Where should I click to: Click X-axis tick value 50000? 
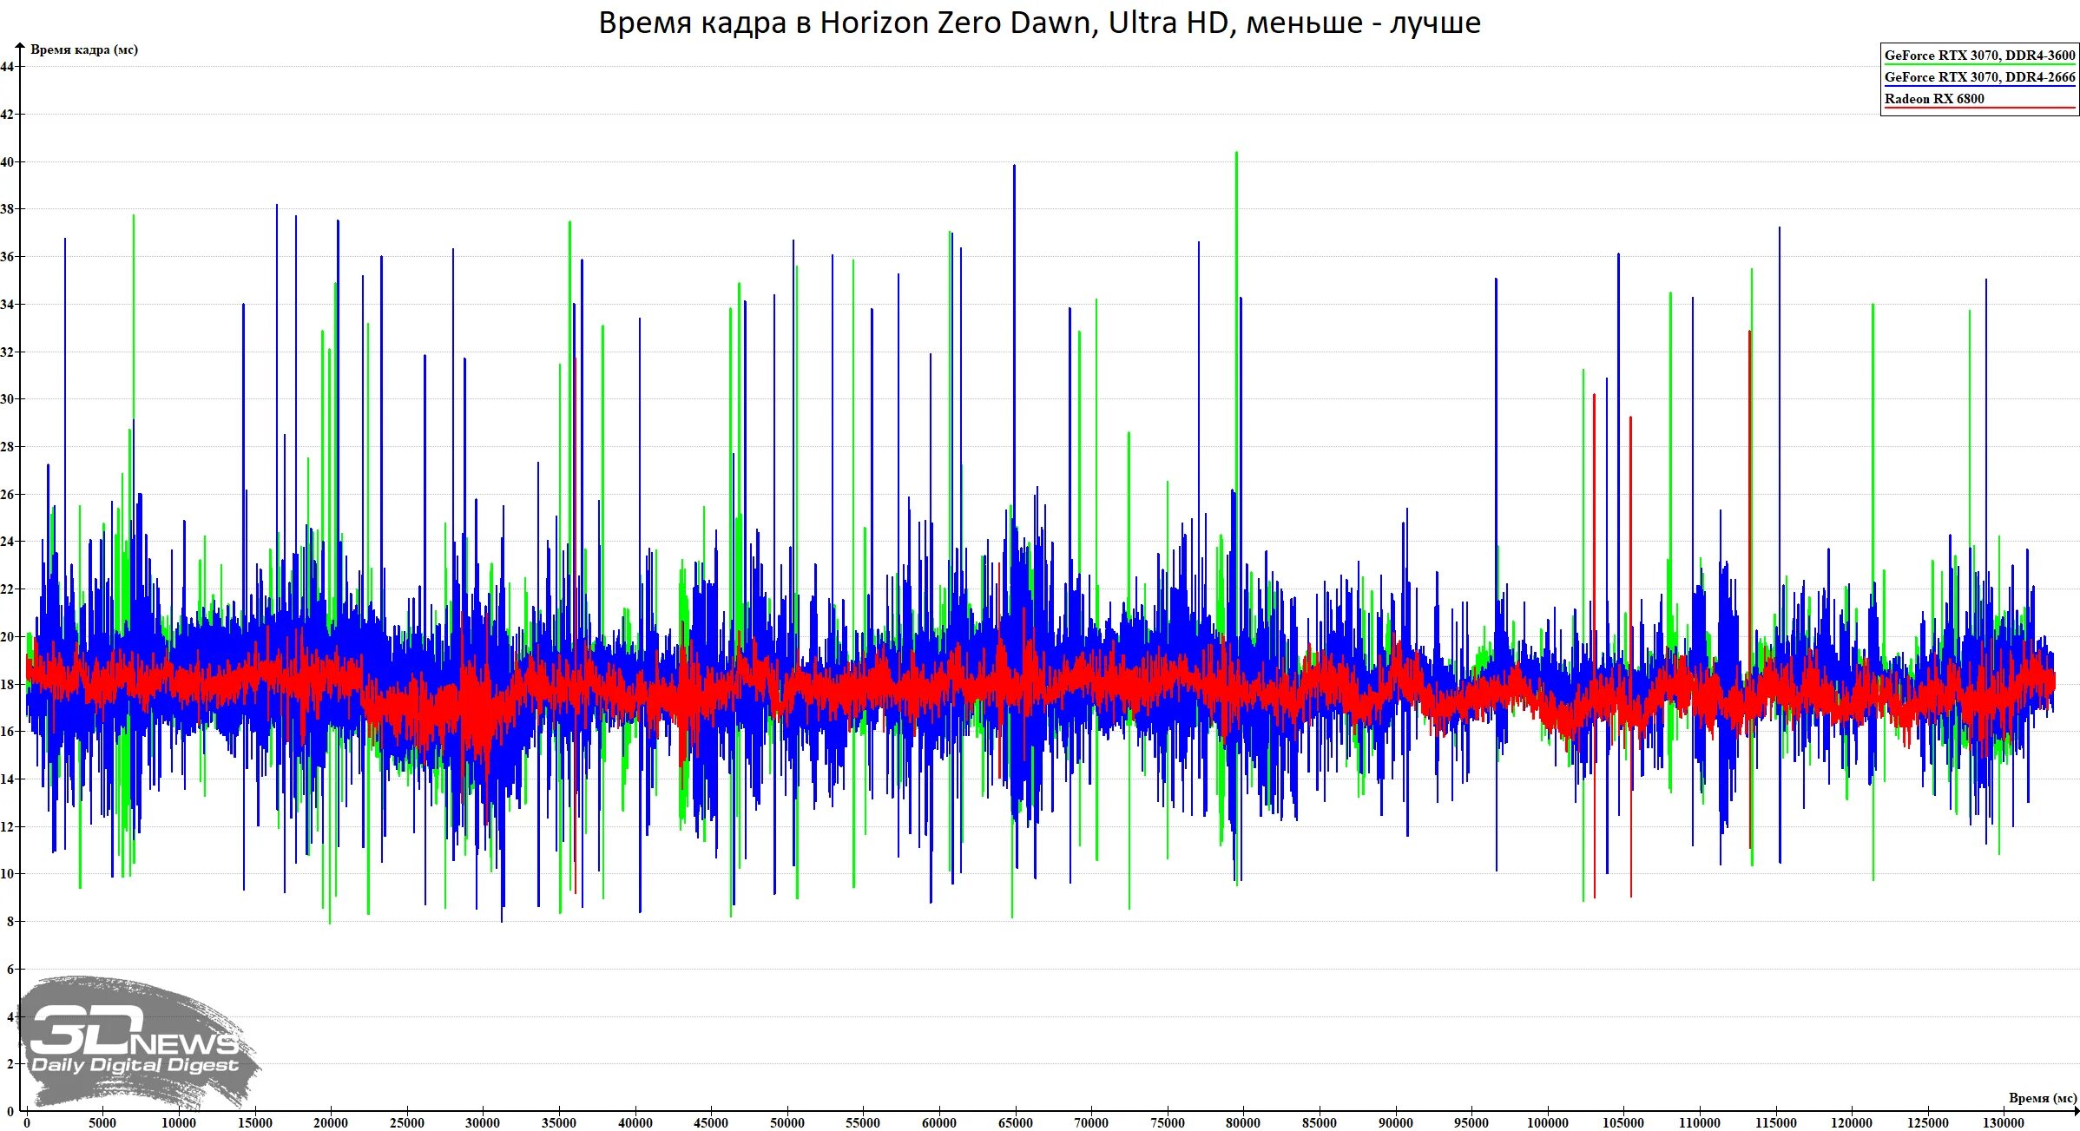pyautogui.click(x=787, y=1123)
